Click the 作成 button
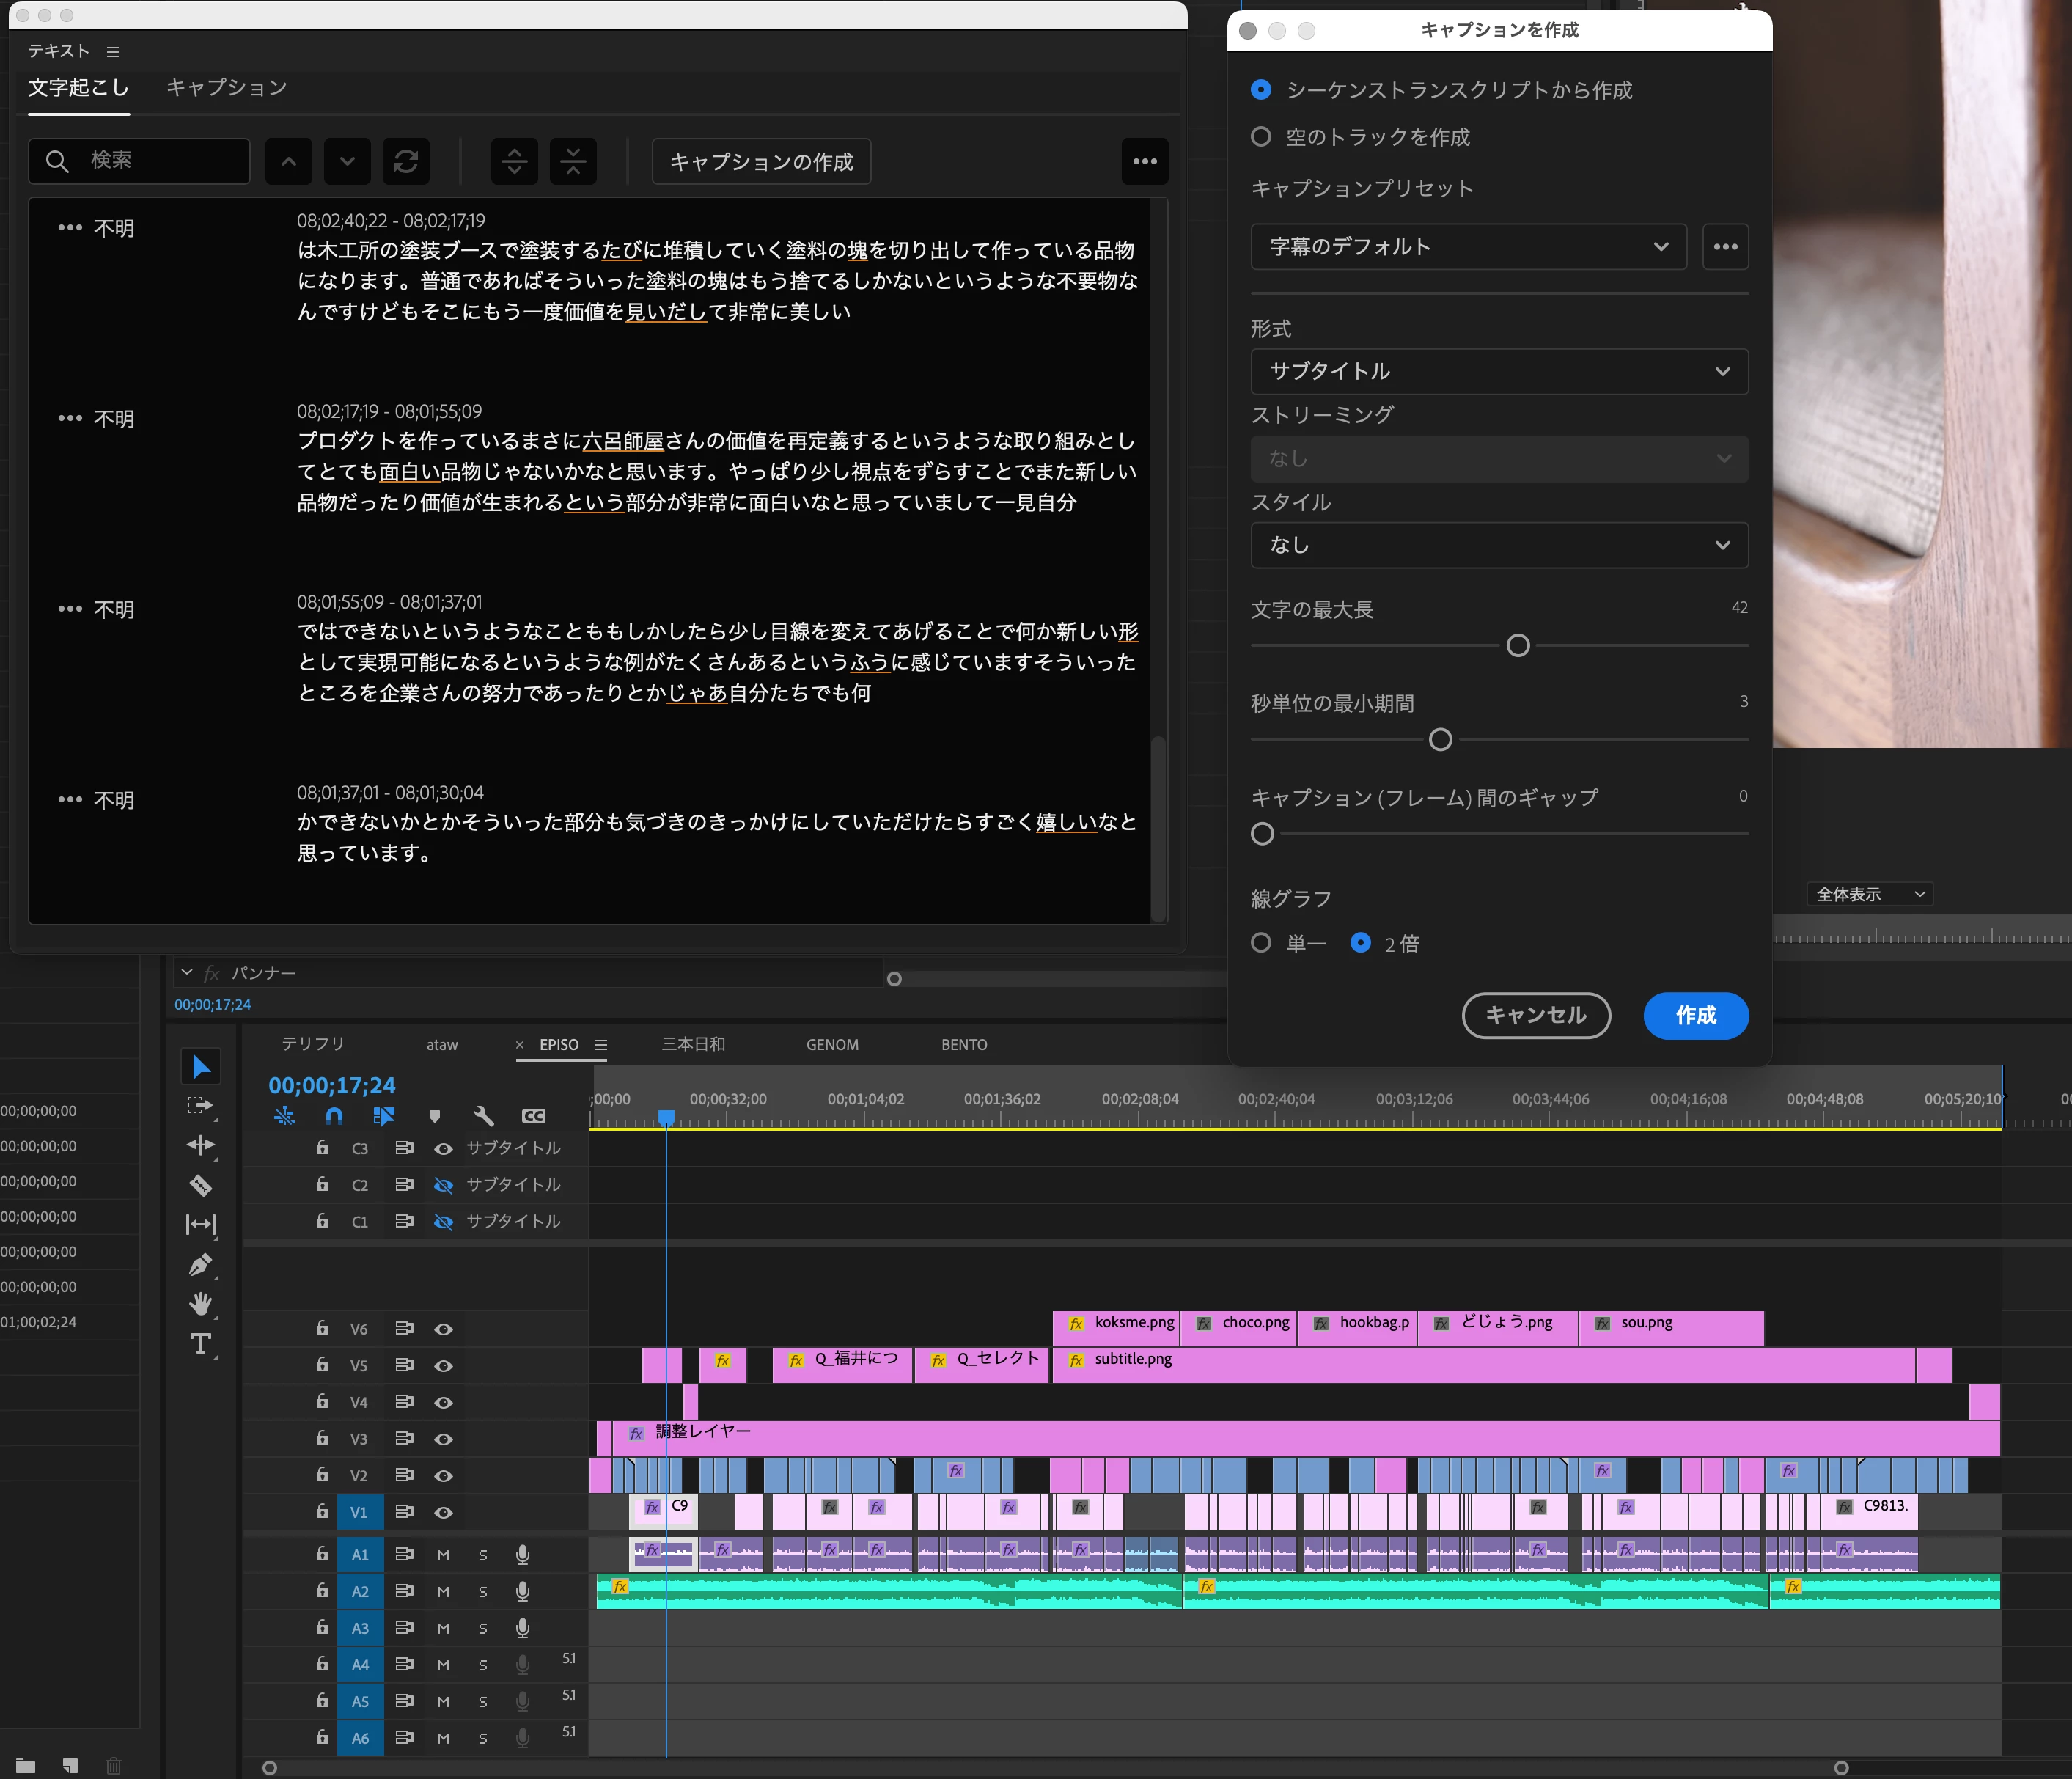The width and height of the screenshot is (2072, 1779). coord(1695,1015)
